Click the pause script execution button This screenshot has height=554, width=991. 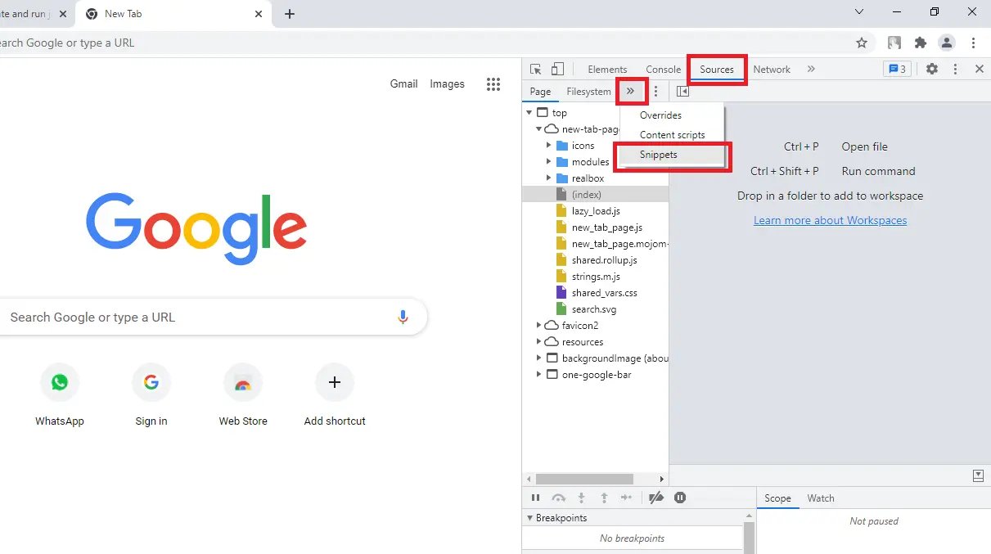[x=535, y=498]
